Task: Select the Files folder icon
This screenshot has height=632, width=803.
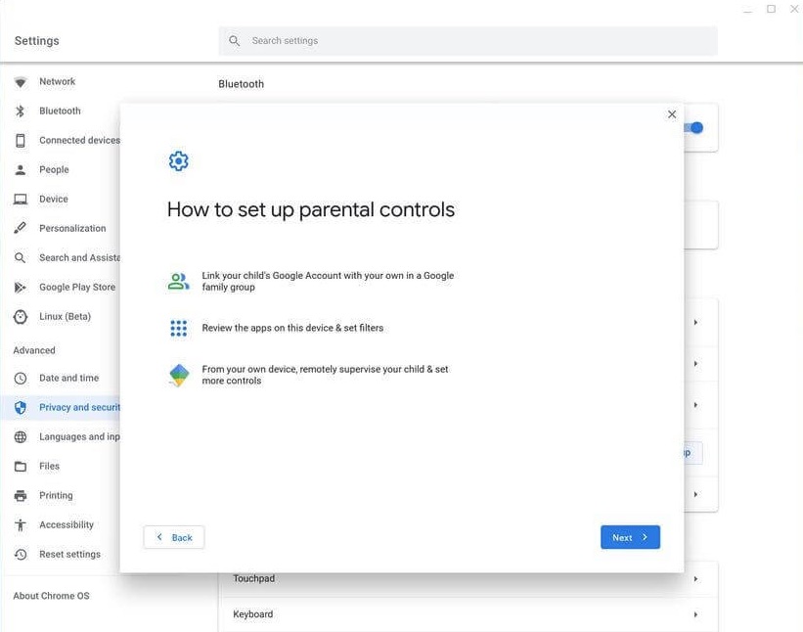Action: pos(20,466)
